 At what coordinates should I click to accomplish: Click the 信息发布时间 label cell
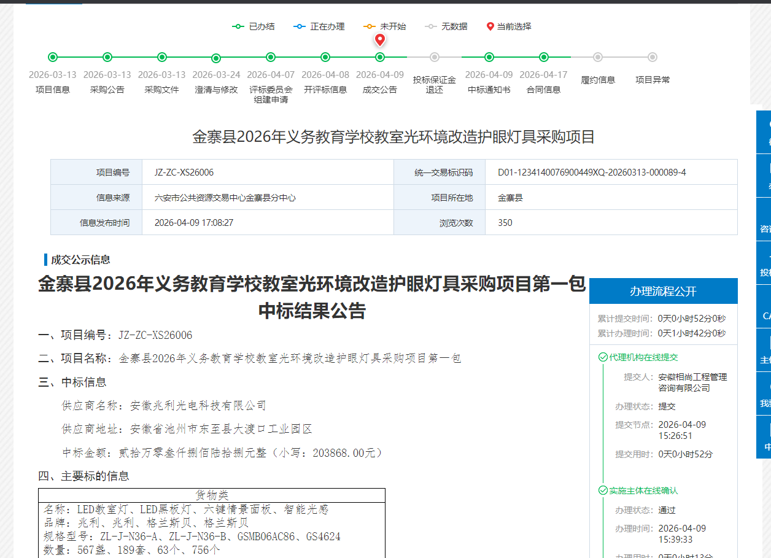(x=96, y=223)
